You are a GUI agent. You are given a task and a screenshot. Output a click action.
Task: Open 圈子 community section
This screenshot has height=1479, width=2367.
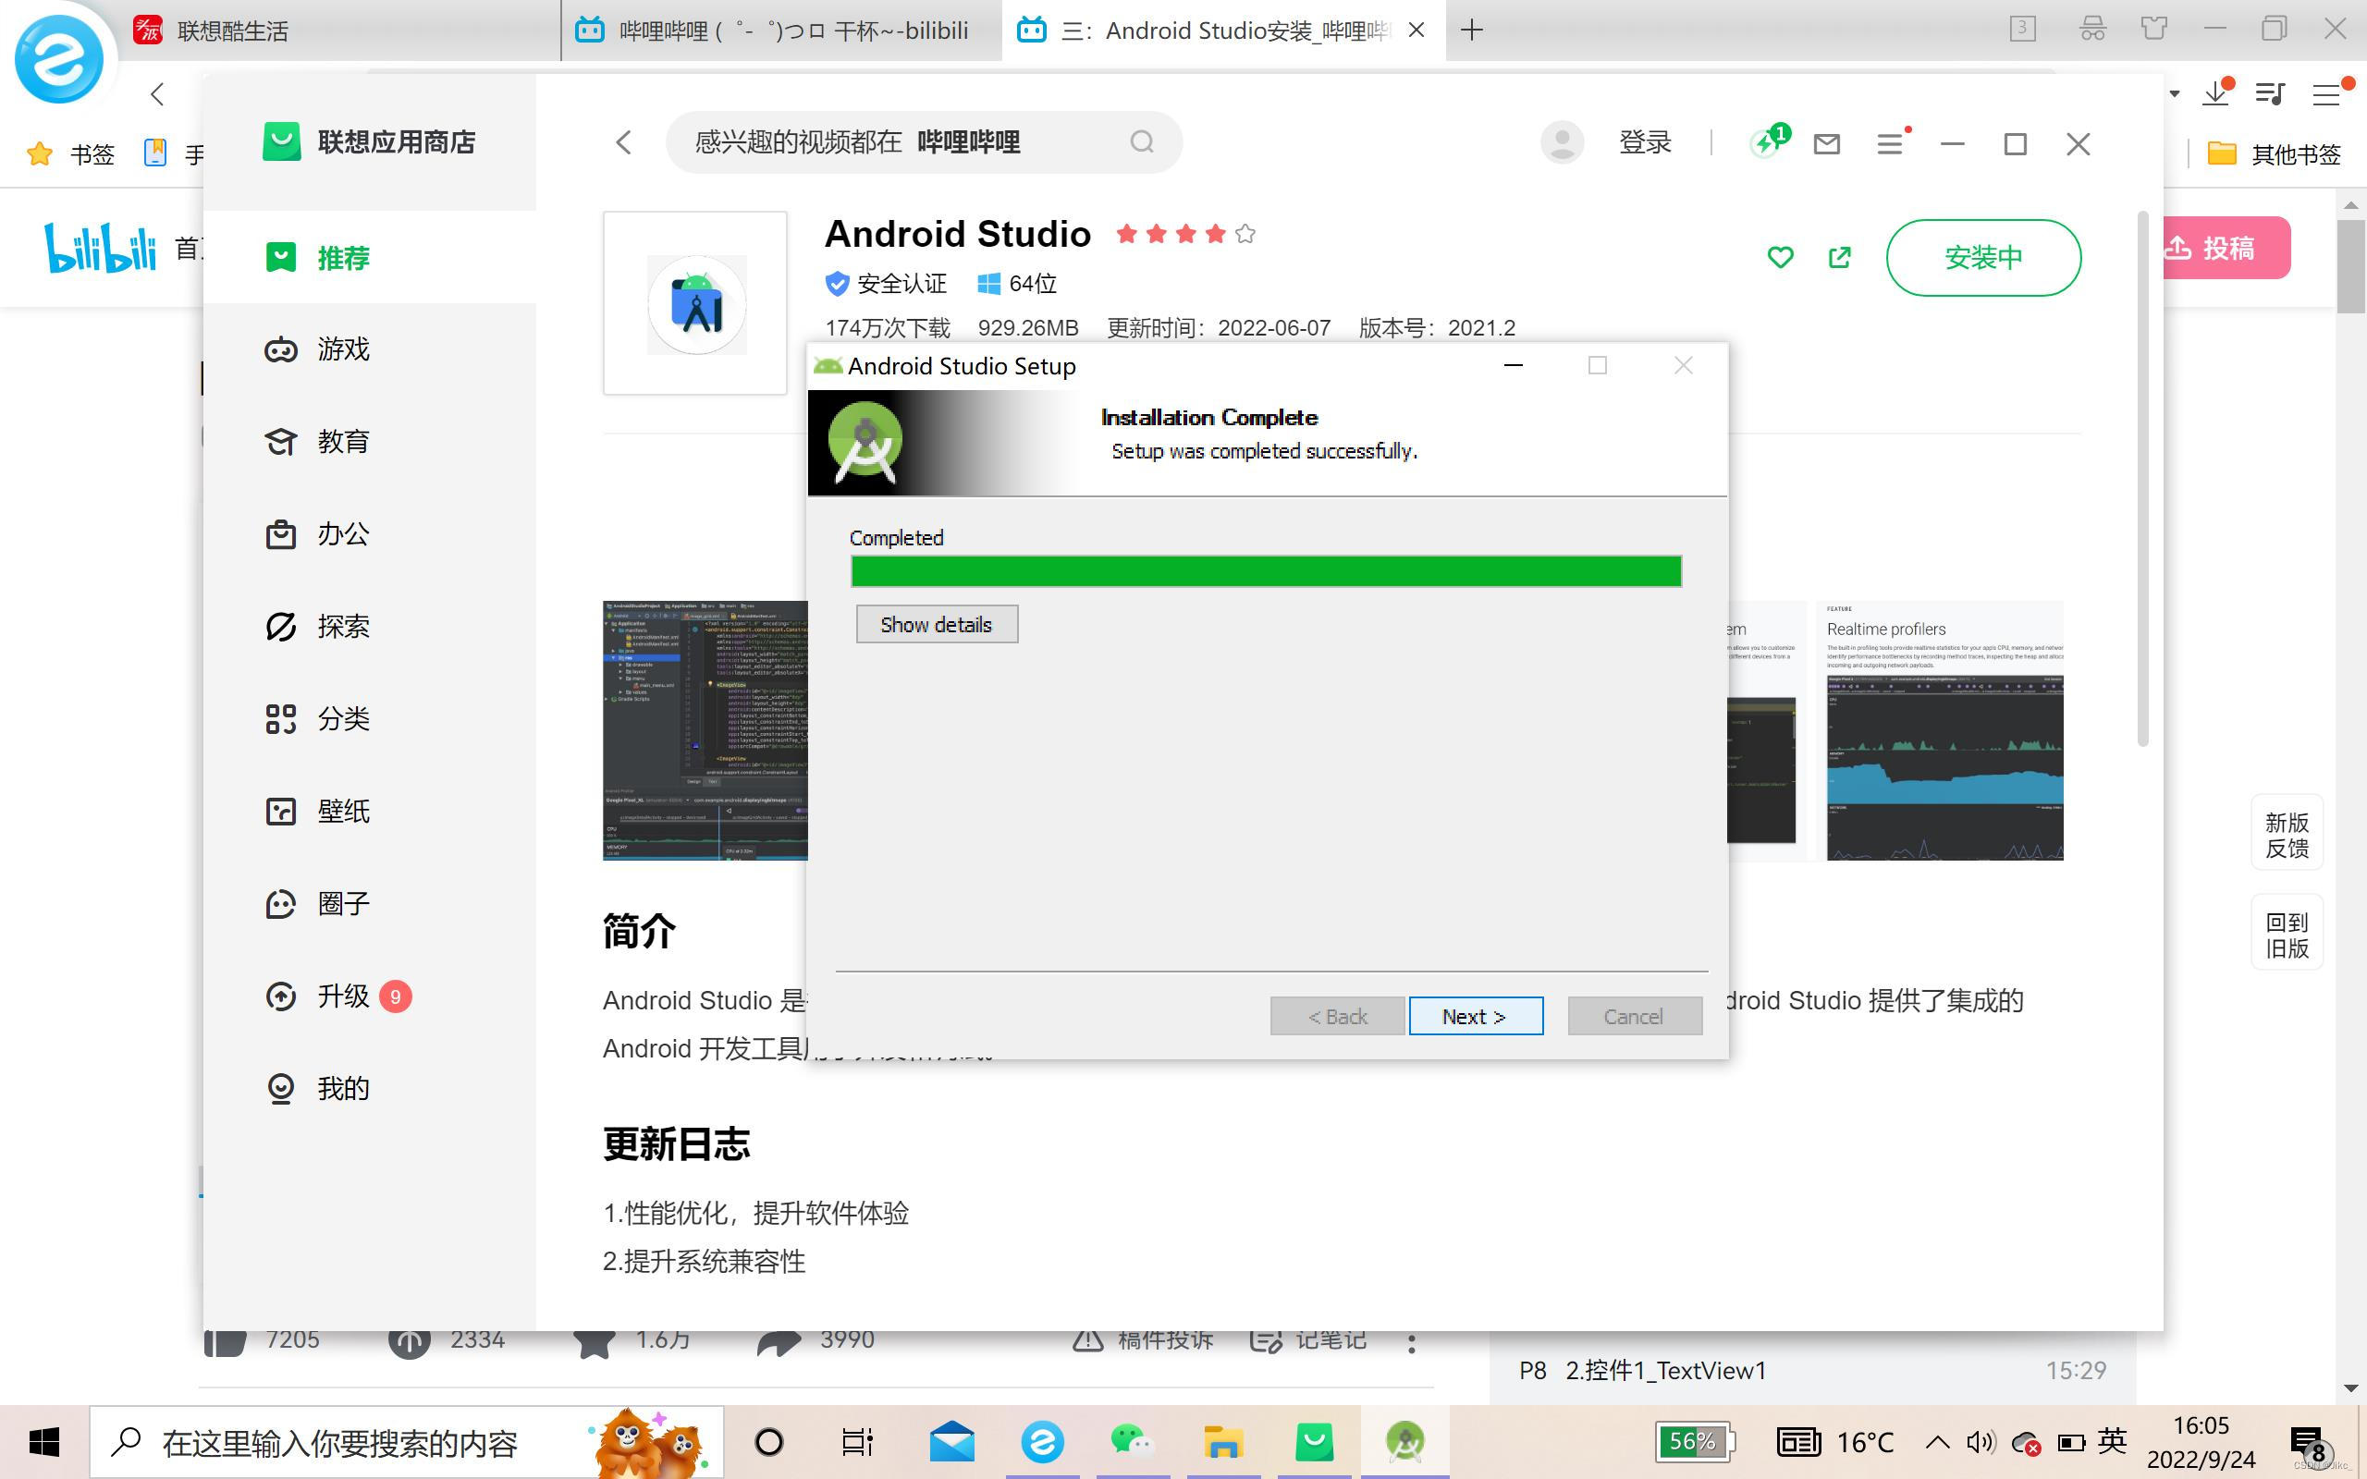point(370,903)
